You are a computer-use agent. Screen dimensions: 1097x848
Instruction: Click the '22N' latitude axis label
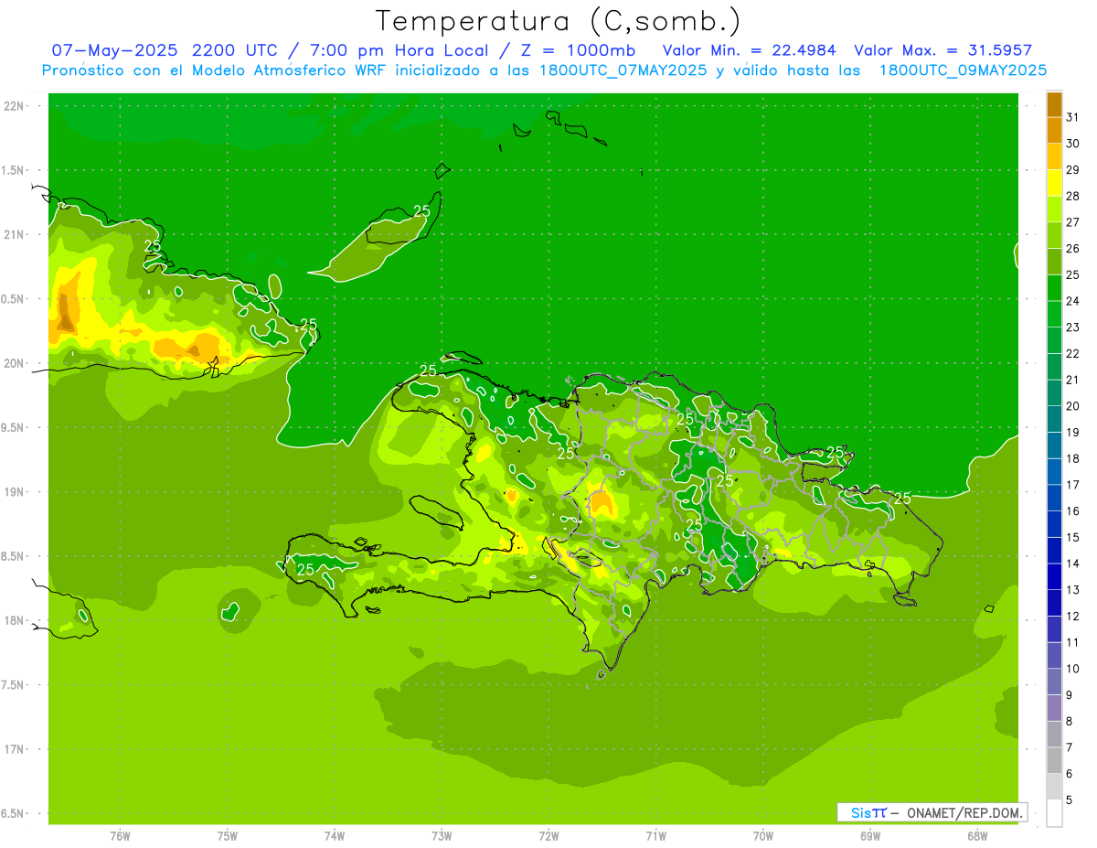pyautogui.click(x=14, y=106)
